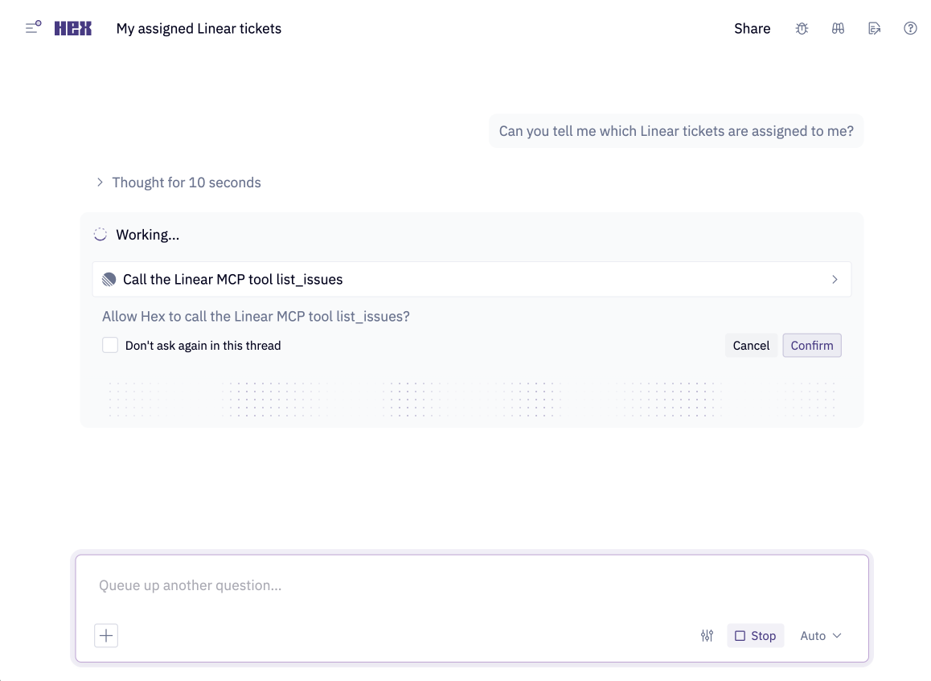
Task: Stop the running response
Action: pyautogui.click(x=755, y=636)
